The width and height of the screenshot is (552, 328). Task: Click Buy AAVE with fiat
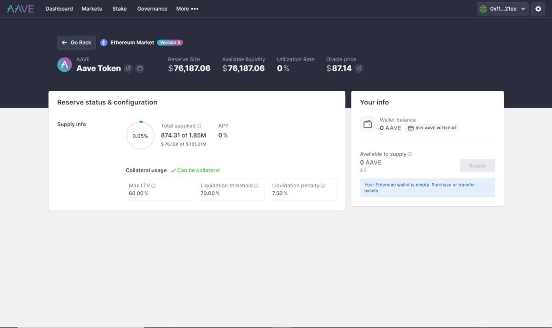pyautogui.click(x=432, y=128)
